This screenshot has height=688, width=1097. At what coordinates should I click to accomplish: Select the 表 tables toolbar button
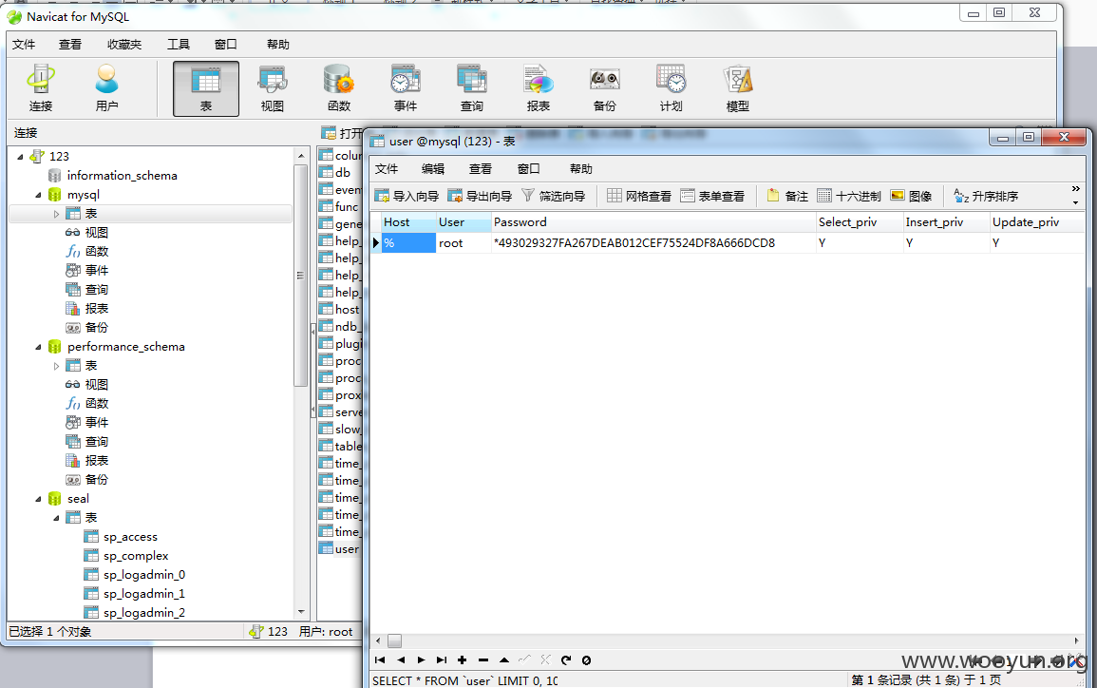coord(206,88)
